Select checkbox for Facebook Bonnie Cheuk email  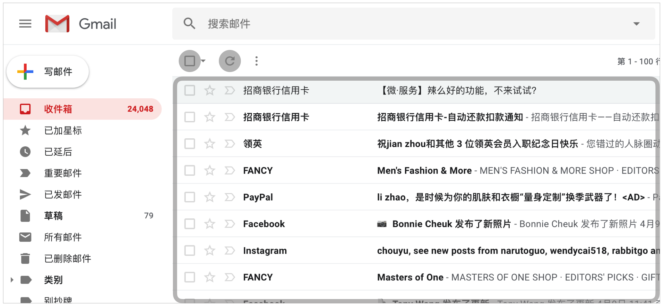(x=190, y=224)
